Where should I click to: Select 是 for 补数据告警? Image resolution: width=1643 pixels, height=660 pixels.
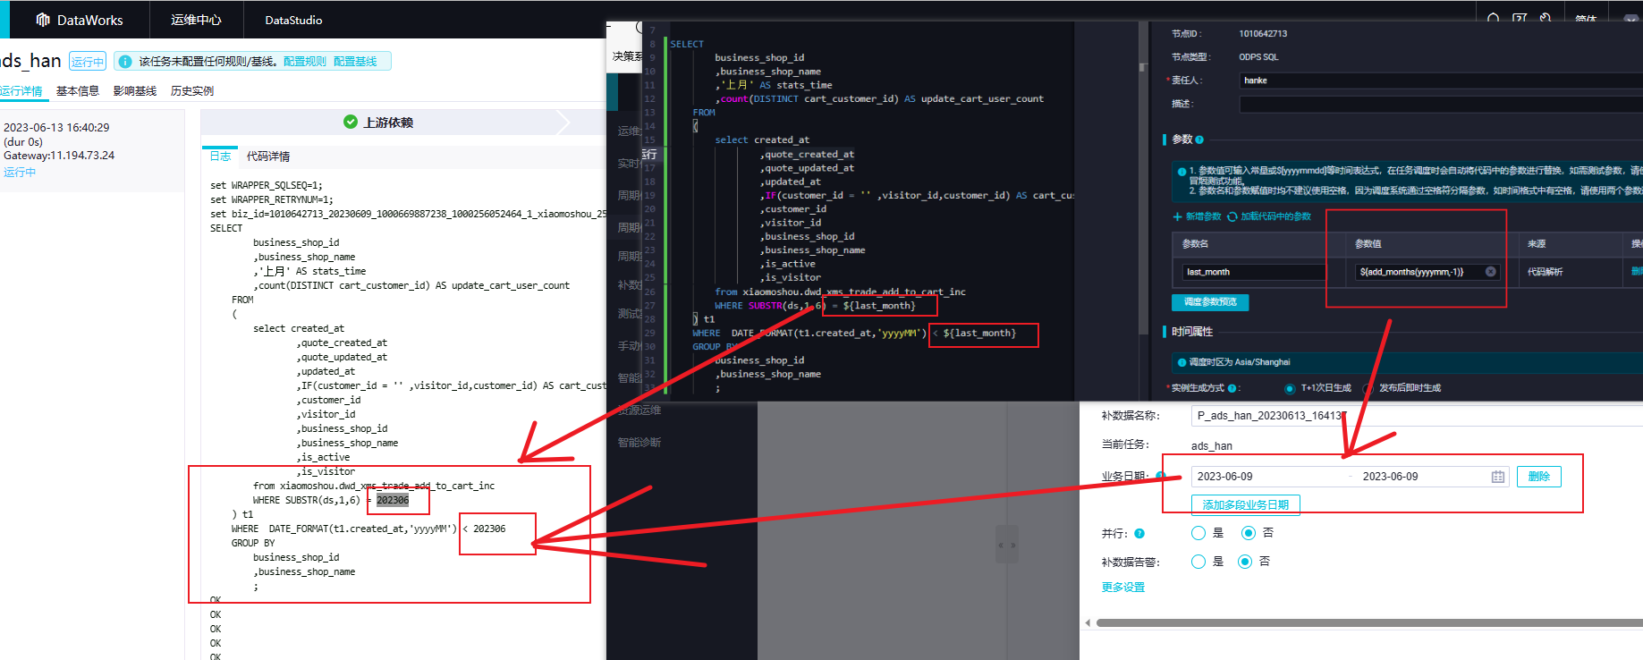[1198, 562]
